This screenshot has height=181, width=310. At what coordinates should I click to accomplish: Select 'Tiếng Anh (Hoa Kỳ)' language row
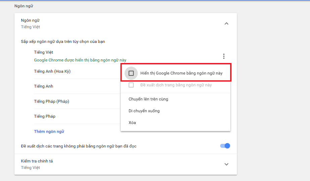(x=52, y=71)
